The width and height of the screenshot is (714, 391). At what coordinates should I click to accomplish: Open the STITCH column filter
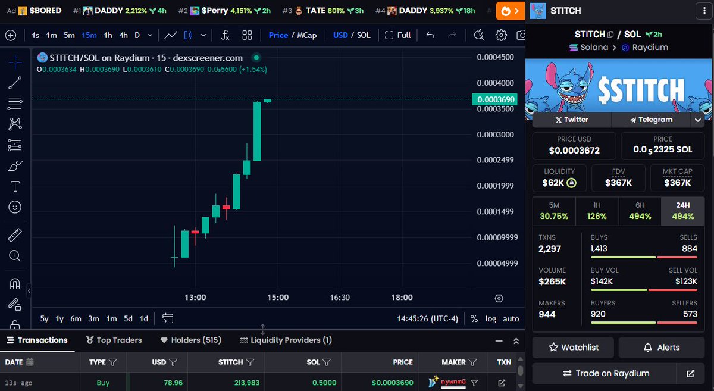click(x=250, y=362)
